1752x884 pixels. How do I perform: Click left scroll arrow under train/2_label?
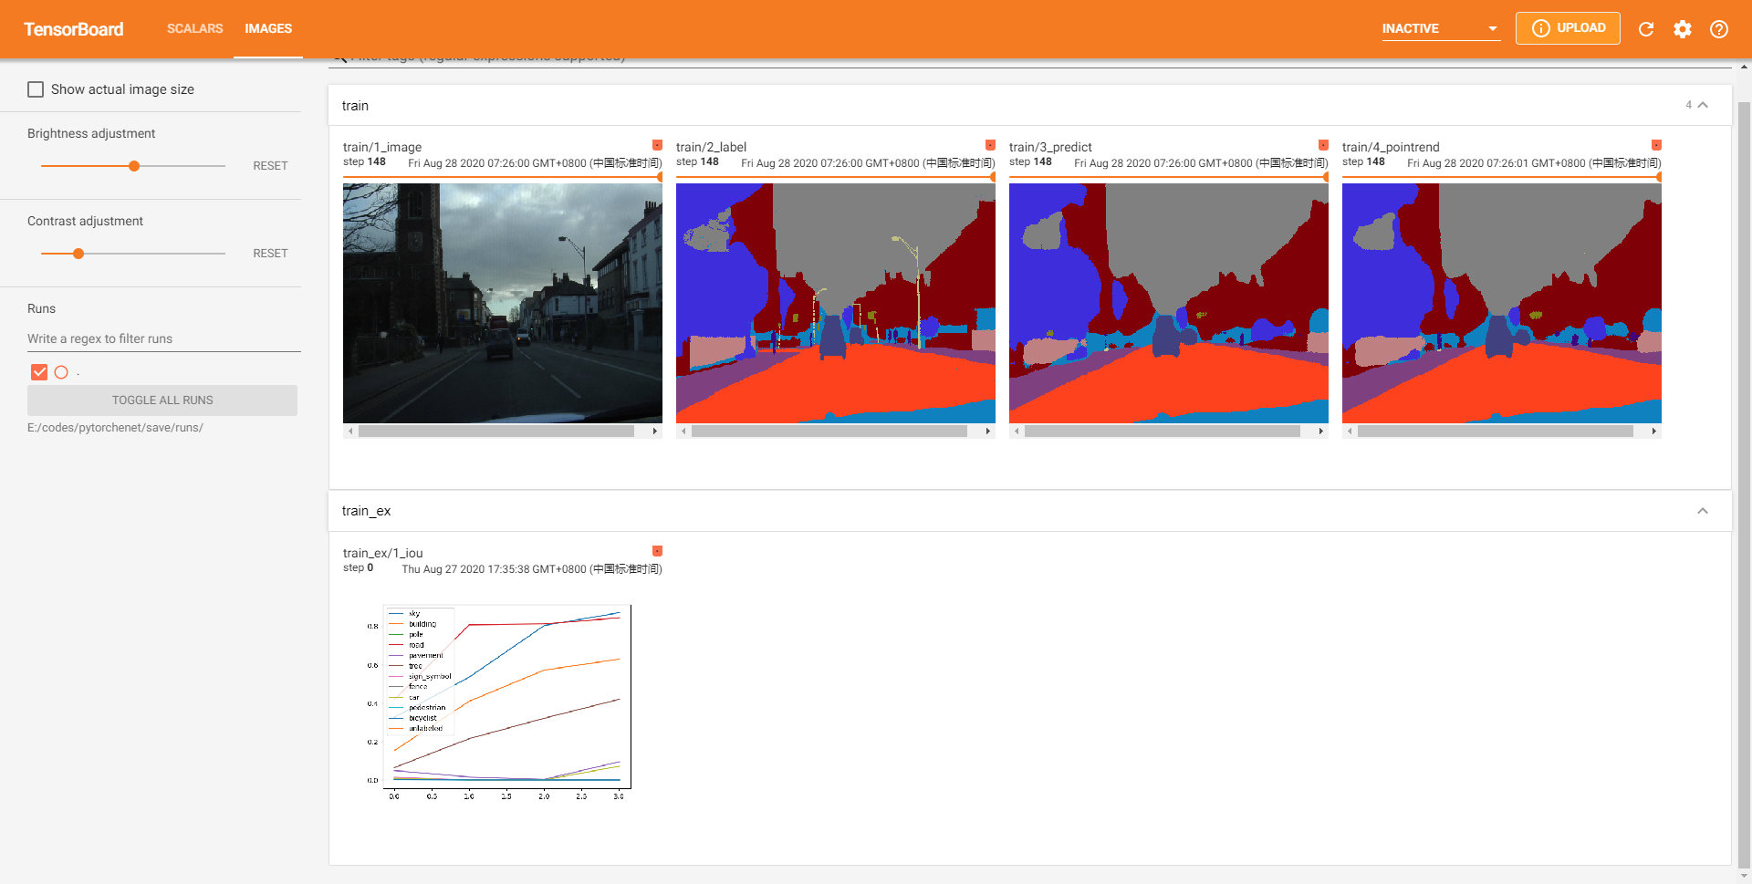683,432
